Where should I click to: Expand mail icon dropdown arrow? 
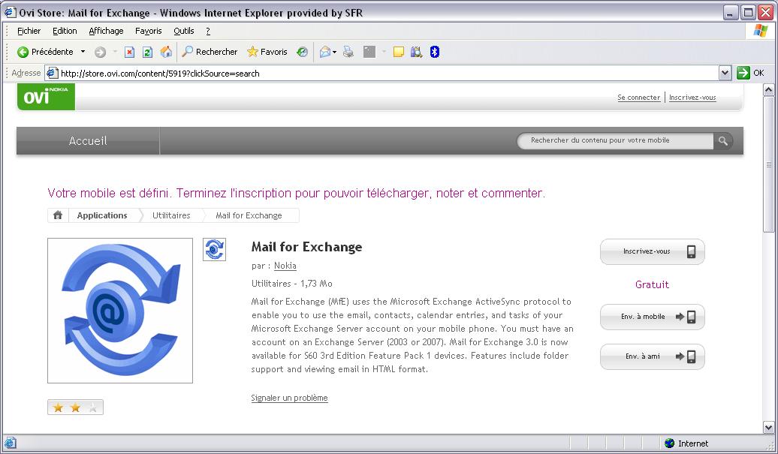click(335, 52)
